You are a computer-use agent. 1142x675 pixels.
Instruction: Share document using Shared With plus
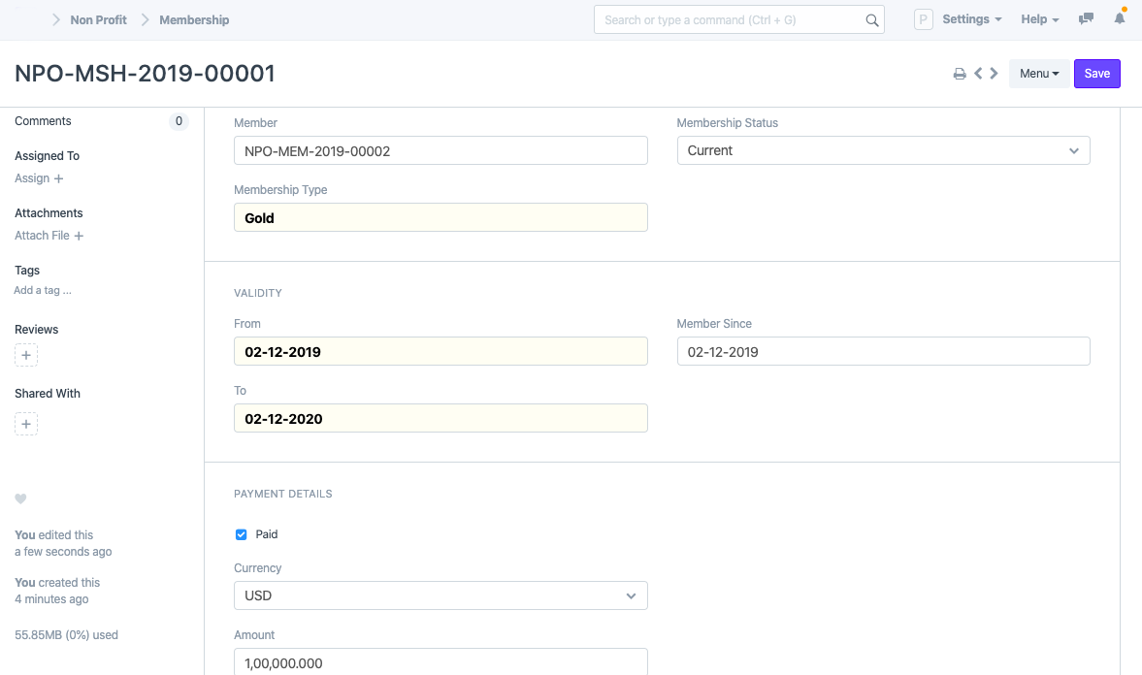(26, 424)
